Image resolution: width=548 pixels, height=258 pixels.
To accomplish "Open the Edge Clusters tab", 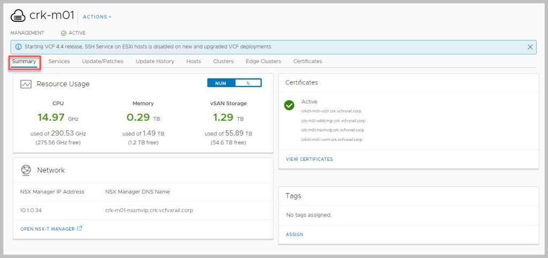I will click(263, 61).
